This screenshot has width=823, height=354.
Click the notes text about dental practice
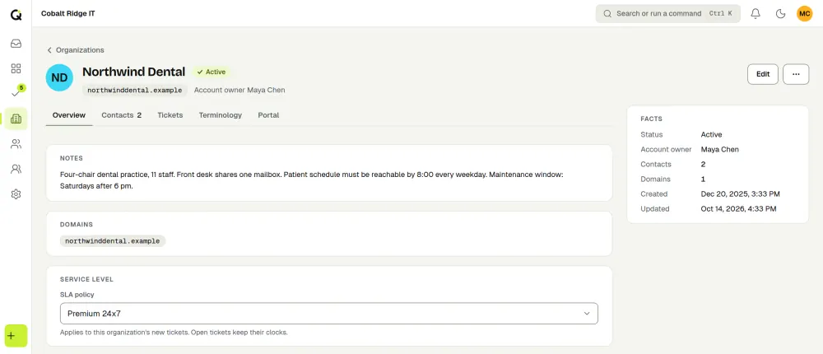(x=312, y=179)
